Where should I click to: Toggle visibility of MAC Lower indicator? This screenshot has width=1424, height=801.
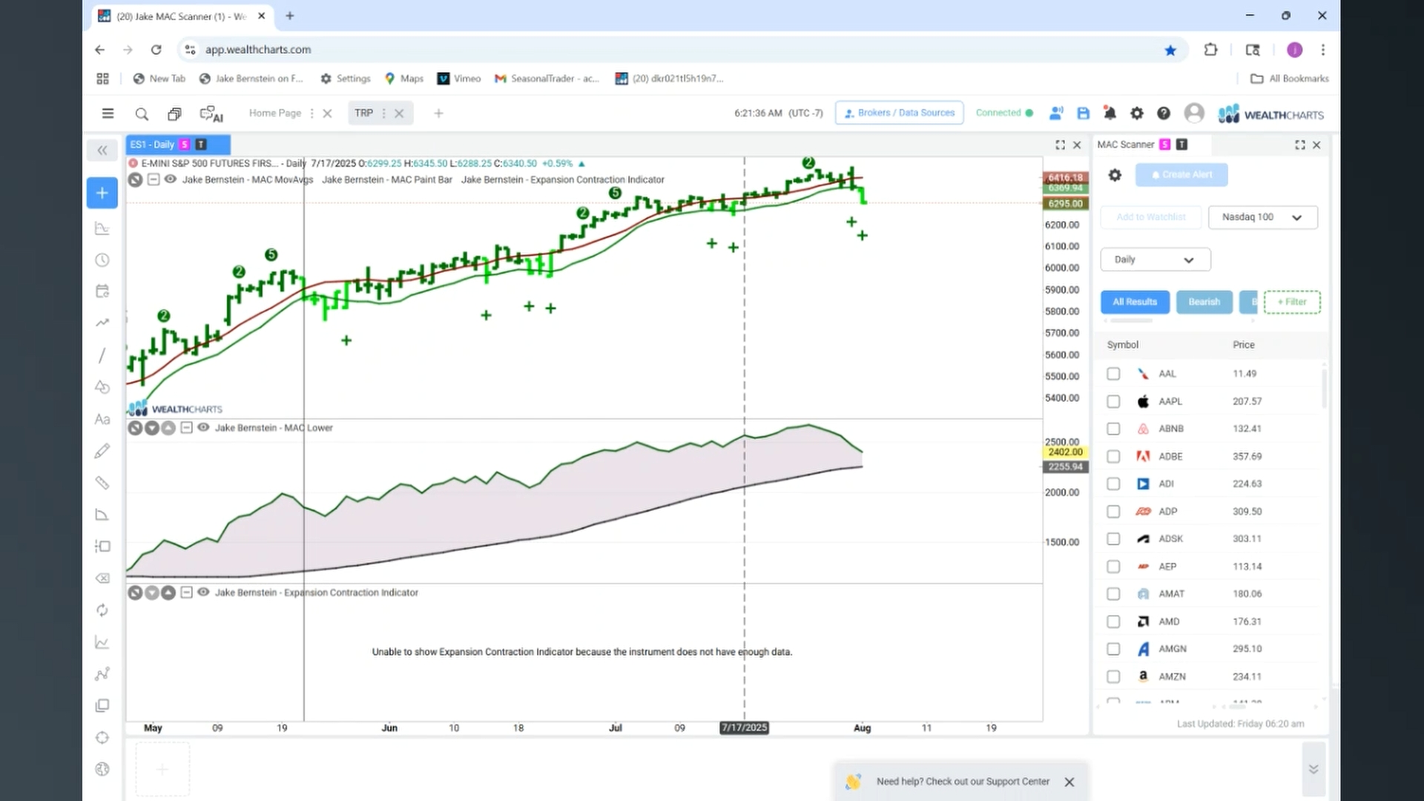coord(203,427)
